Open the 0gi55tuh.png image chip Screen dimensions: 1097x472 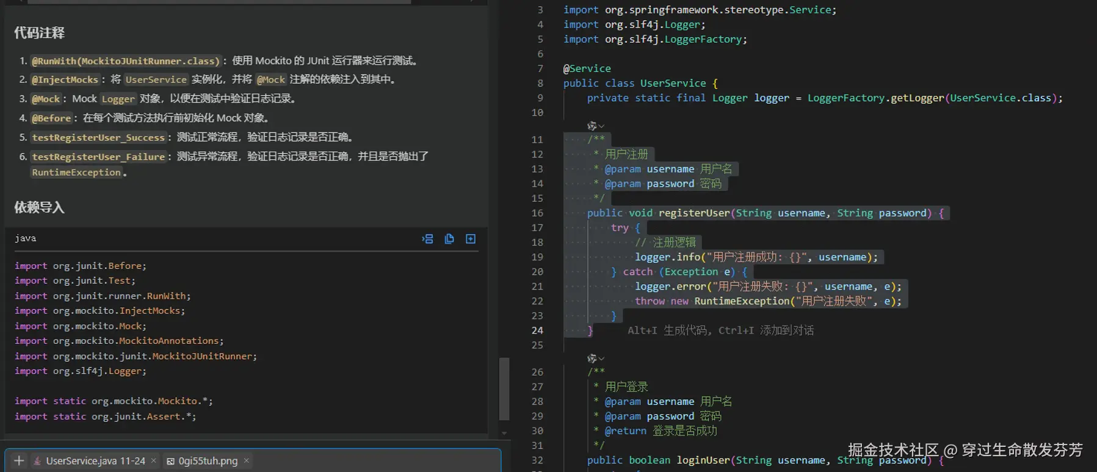[208, 461]
